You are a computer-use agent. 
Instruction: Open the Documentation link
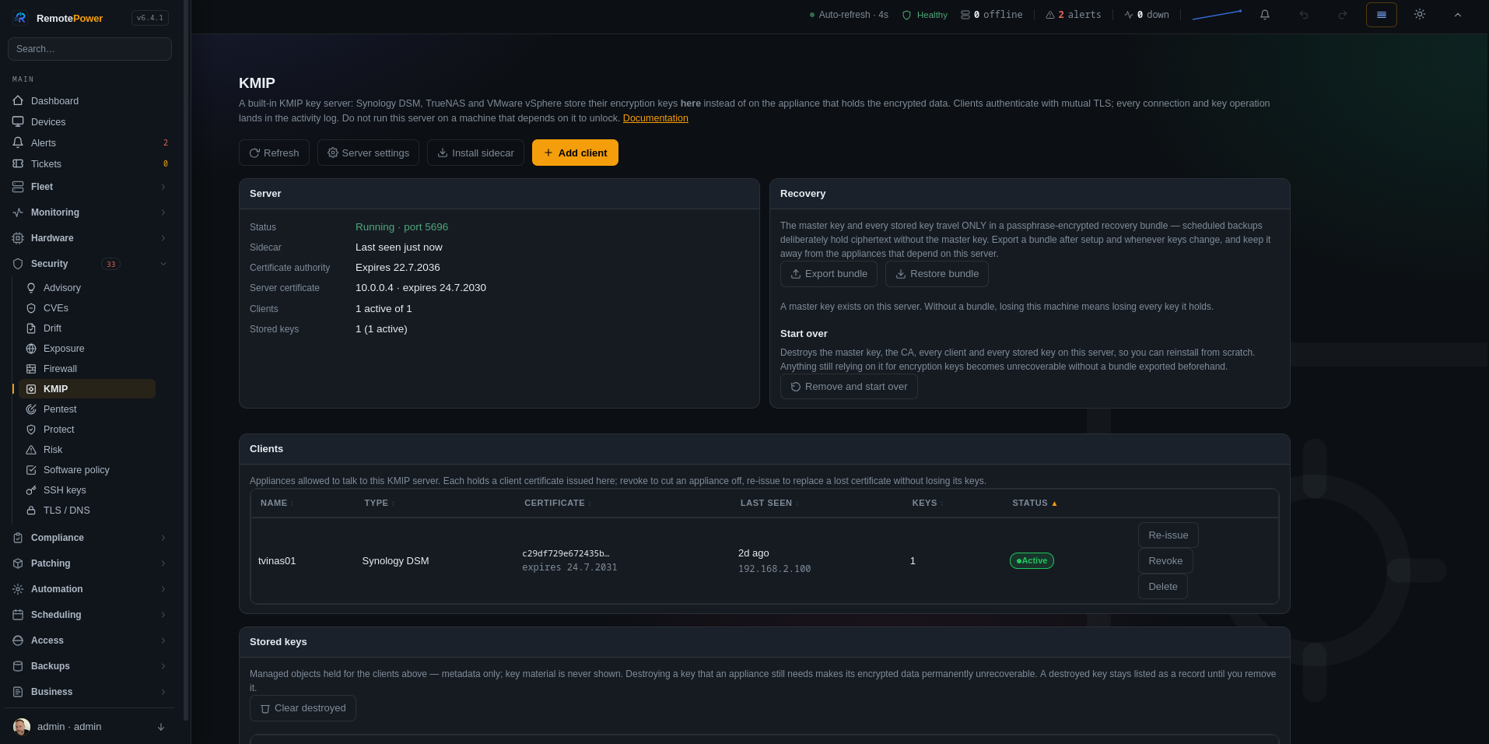pos(655,118)
